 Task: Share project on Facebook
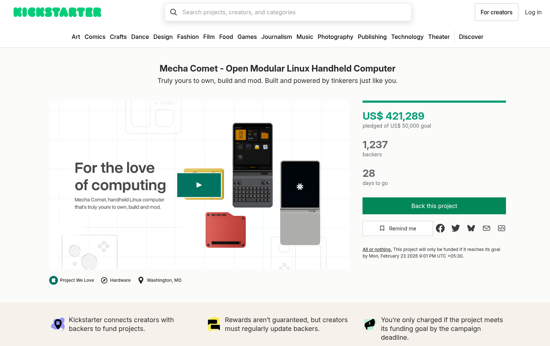(x=440, y=228)
